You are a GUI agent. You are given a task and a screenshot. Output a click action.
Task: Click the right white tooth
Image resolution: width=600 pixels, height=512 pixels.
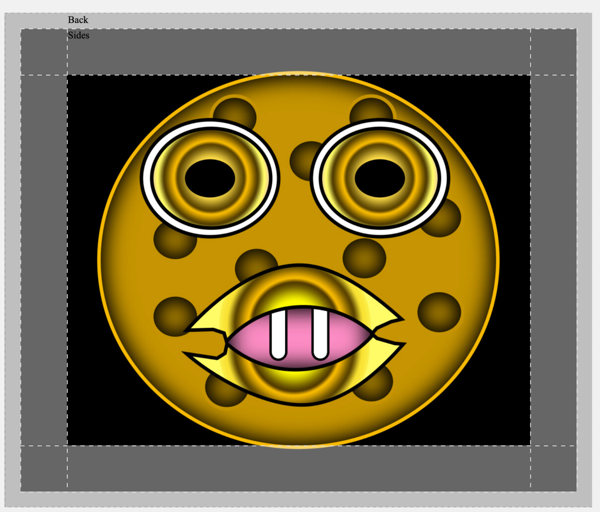click(320, 334)
